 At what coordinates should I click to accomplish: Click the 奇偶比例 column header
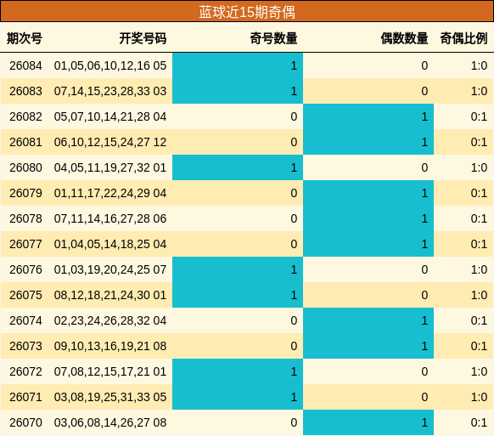[x=463, y=38]
